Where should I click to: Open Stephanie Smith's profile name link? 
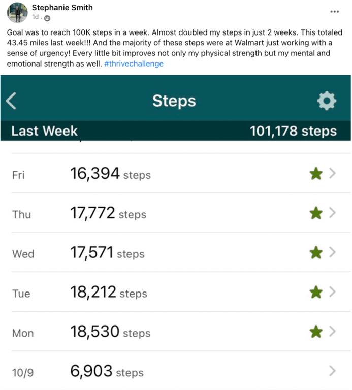click(x=62, y=8)
